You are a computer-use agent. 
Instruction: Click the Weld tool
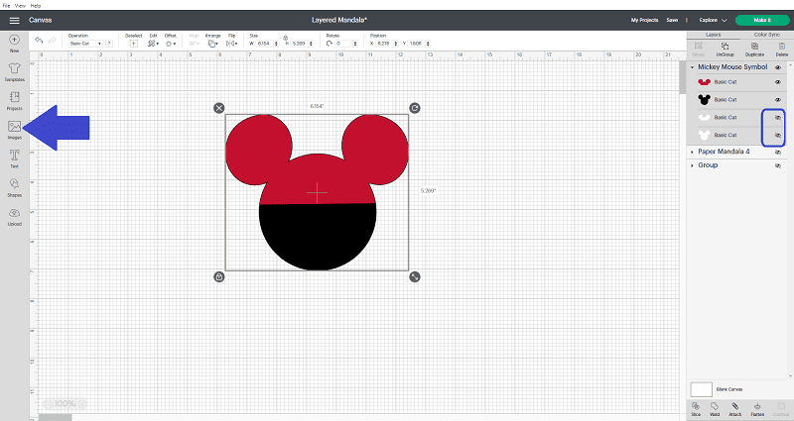click(715, 409)
